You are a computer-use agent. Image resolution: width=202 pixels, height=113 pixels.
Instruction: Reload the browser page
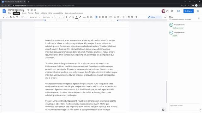click(x=9, y=6)
